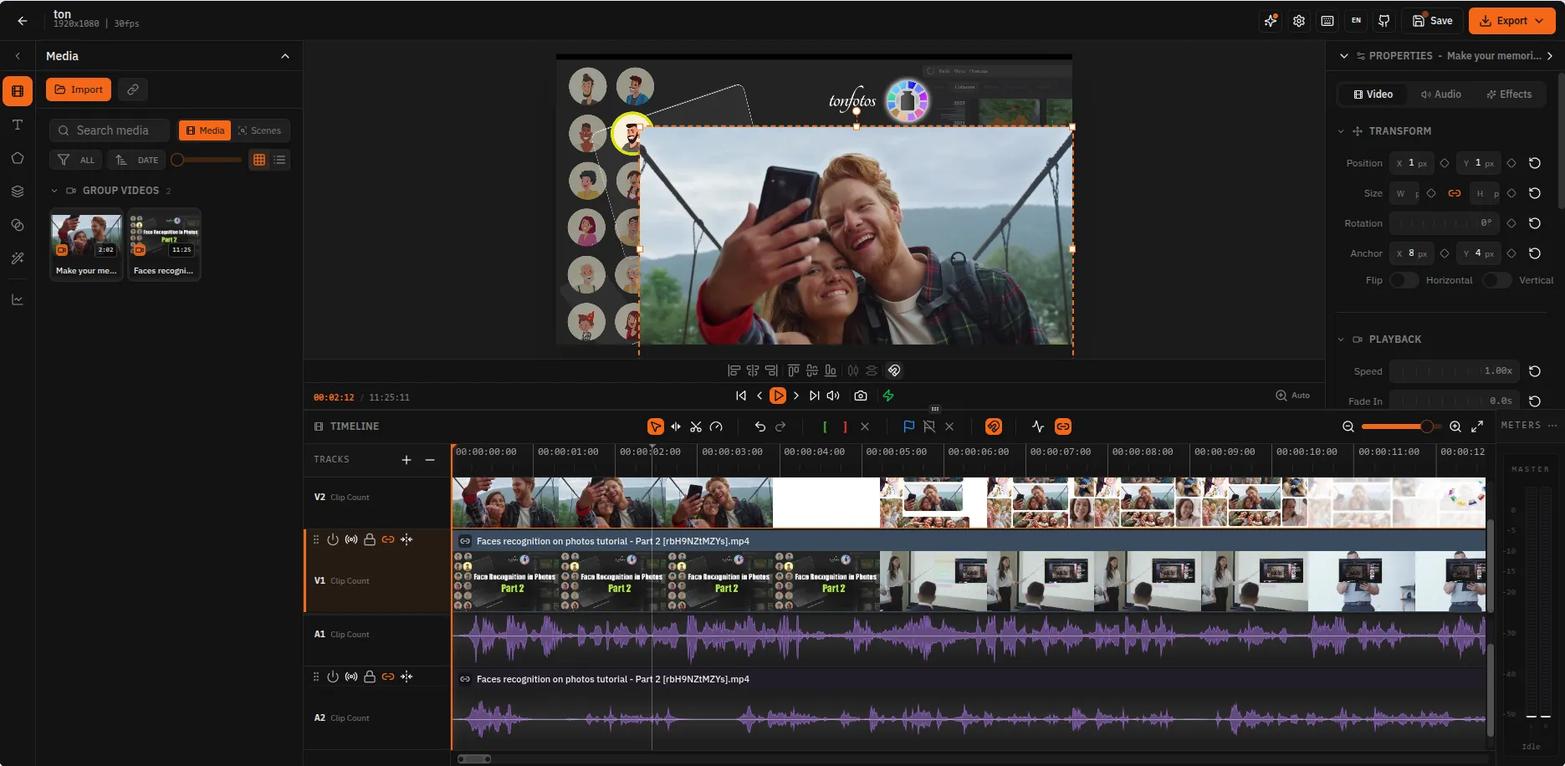Play the preview
1565x766 pixels.
(x=778, y=396)
